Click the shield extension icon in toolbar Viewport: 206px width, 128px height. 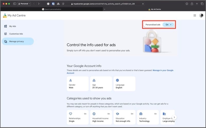pos(53,4)
